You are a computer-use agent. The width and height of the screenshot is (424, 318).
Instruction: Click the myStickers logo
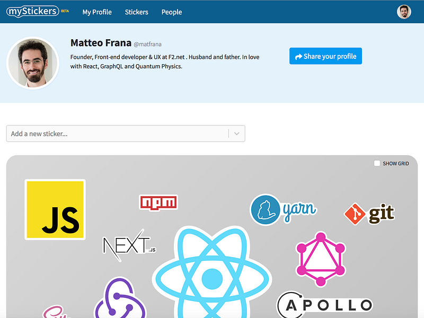pyautogui.click(x=32, y=12)
